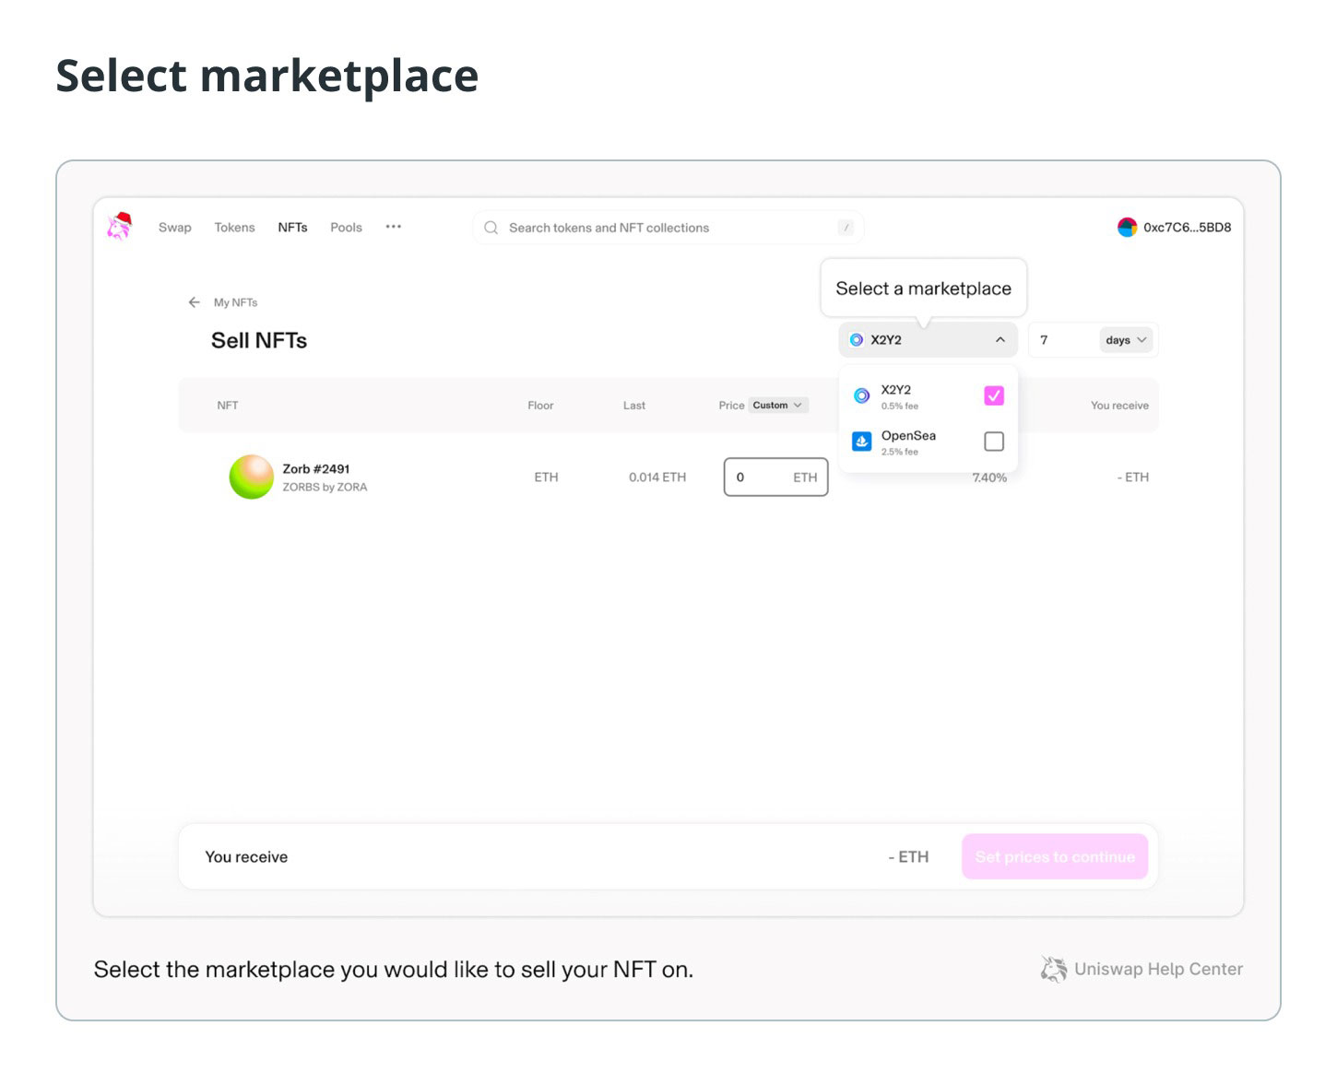
Task: Click the wallet avatar icon
Action: pos(1127,227)
